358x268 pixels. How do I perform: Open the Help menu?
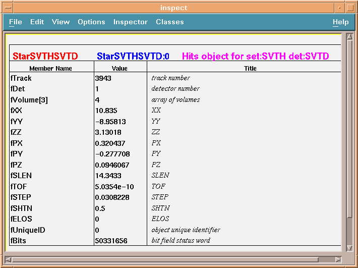click(x=340, y=22)
